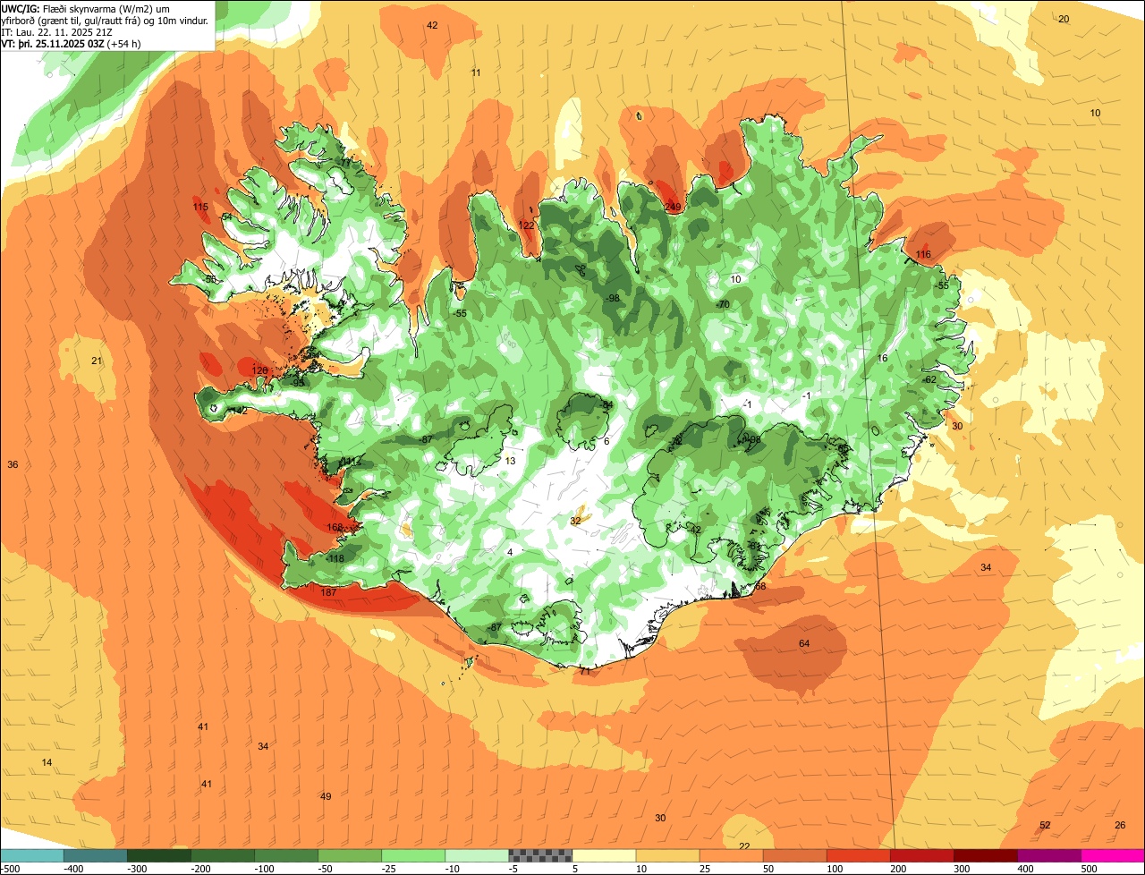Click the pale yellow swatch between 5 and 10
Screen dimensions: 1145x875
(x=604, y=855)
